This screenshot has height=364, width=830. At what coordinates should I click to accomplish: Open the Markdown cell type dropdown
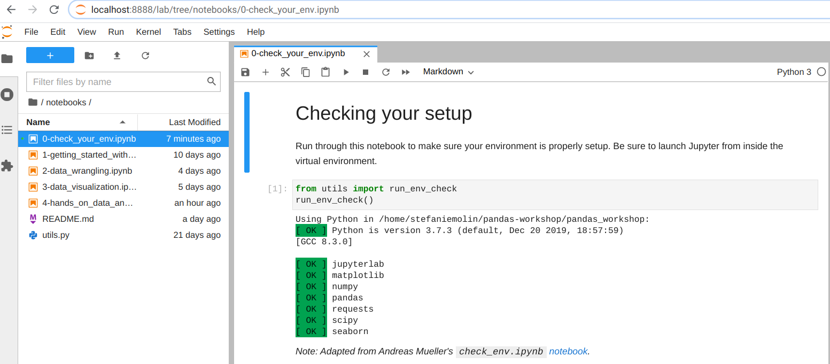pos(448,72)
